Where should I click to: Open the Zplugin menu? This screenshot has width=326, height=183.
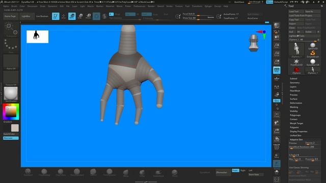[x=208, y=6]
